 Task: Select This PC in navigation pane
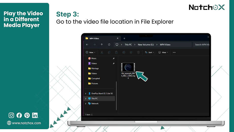pos(94,98)
